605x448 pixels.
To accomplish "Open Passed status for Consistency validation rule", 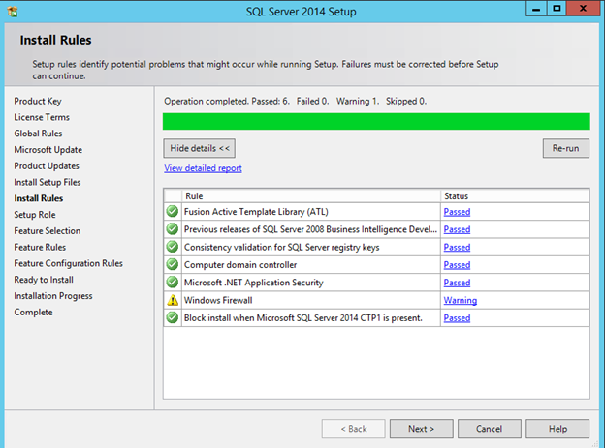I will pyautogui.click(x=457, y=248).
